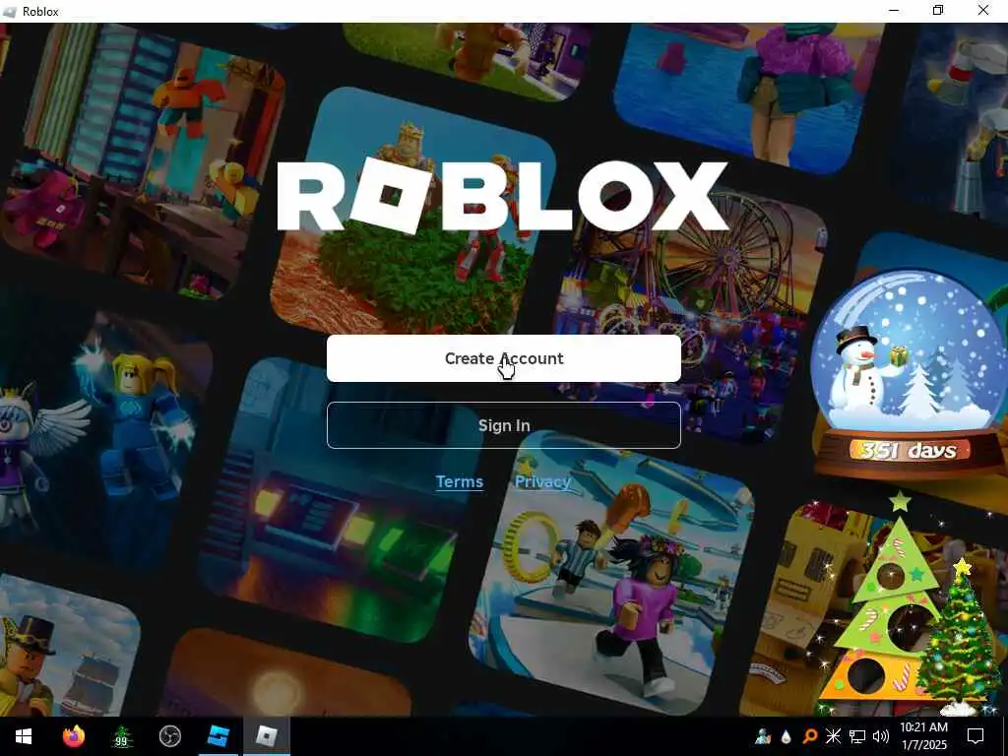1008x756 pixels.
Task: Close the Roblox window
Action: (983, 11)
